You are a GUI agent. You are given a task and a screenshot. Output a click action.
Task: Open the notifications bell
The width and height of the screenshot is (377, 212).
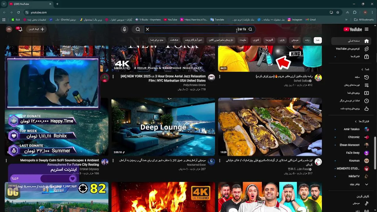[x=19, y=29]
